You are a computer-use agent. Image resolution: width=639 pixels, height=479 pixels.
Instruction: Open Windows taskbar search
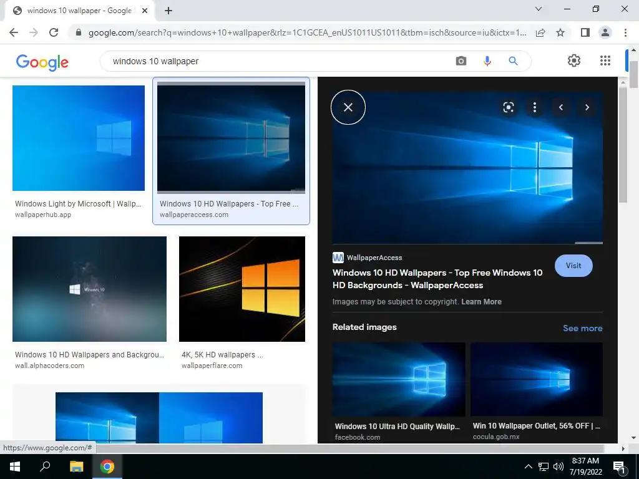point(45,467)
